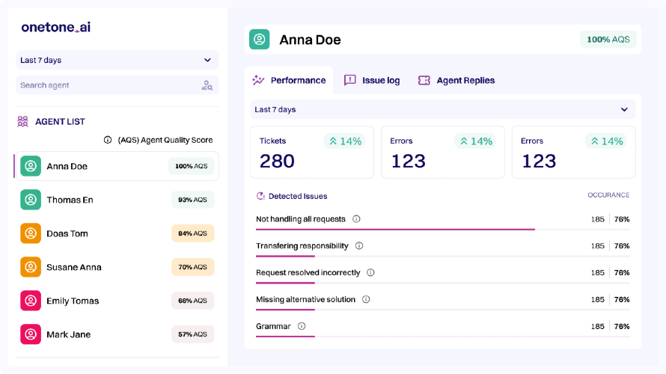Viewport: 666px width, 374px height.
Task: Click info icon next to Not handling all requests
Action: pos(356,219)
